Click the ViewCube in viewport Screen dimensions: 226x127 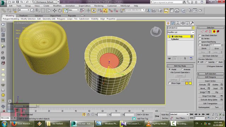[156, 31]
